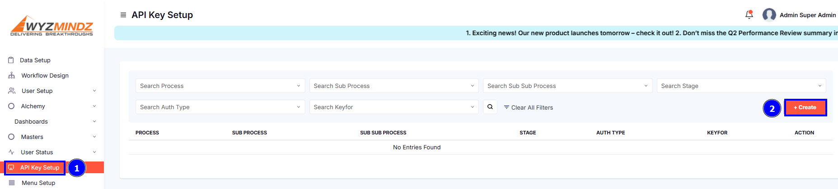Click the Admin user avatar icon

[x=769, y=15]
